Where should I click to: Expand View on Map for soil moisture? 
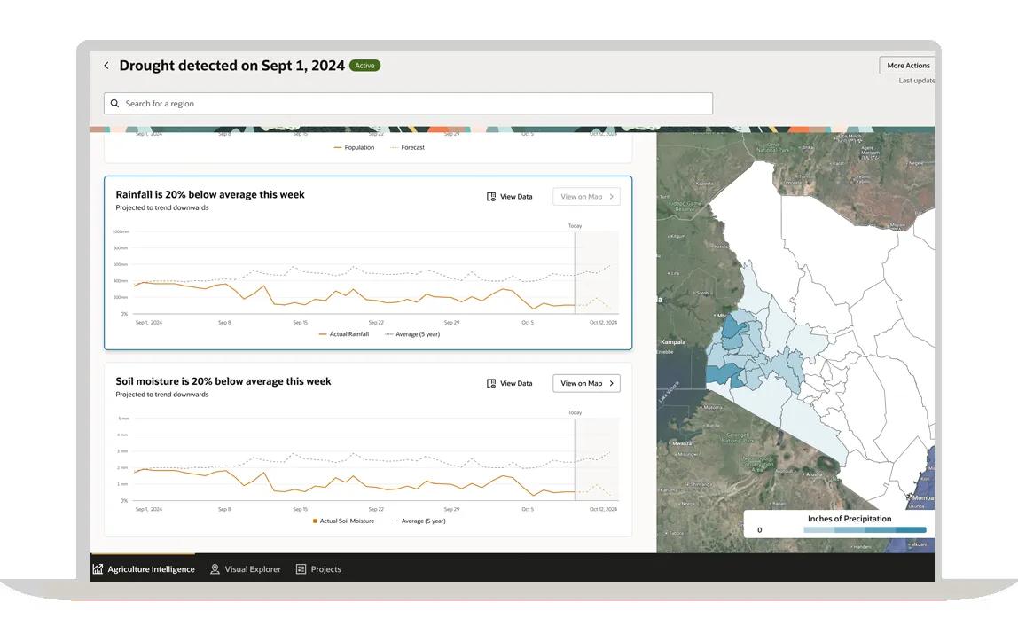[585, 383]
